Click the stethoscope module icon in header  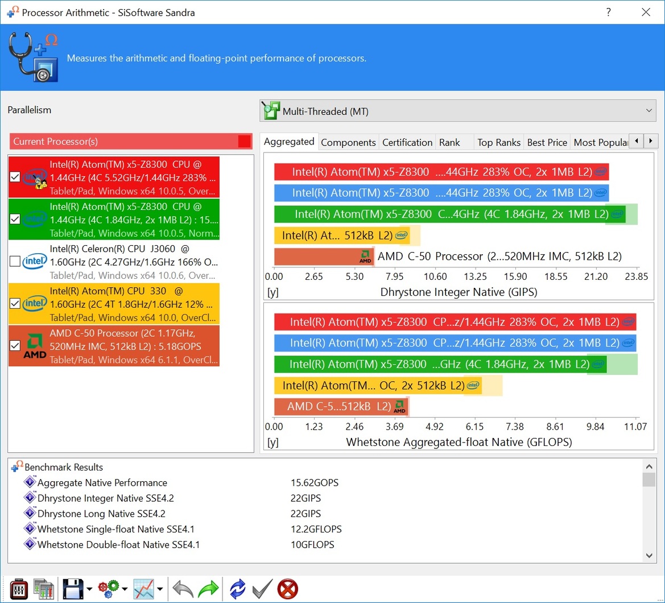[x=34, y=57]
